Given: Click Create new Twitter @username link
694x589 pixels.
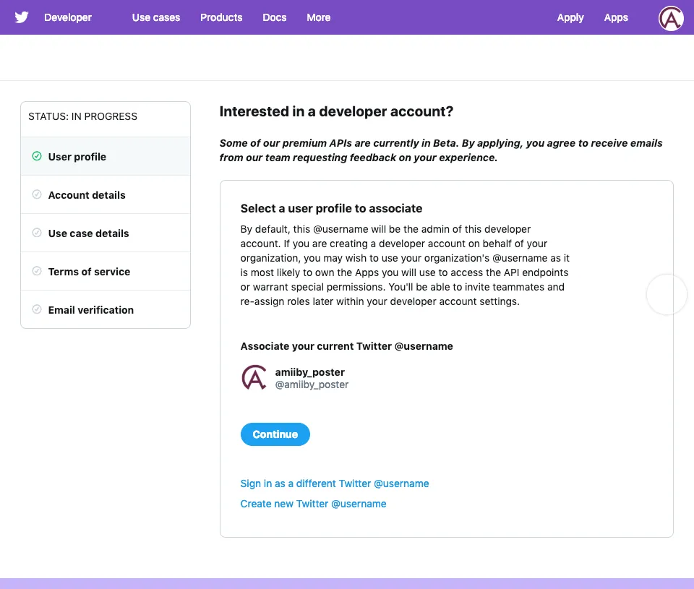Looking at the screenshot, I should coord(313,504).
